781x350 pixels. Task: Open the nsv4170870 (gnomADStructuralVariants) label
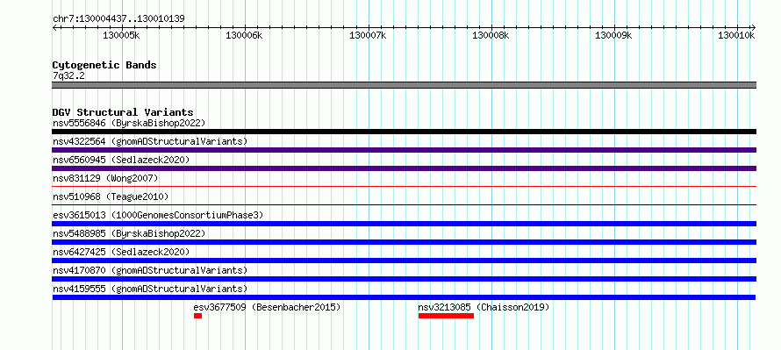tap(150, 270)
